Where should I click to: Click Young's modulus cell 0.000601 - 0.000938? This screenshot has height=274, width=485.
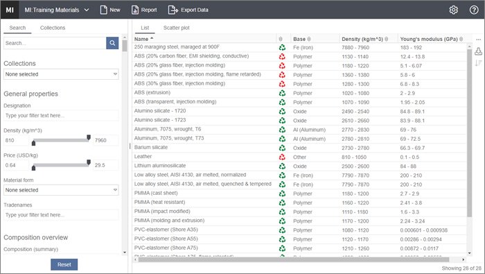[424, 230]
